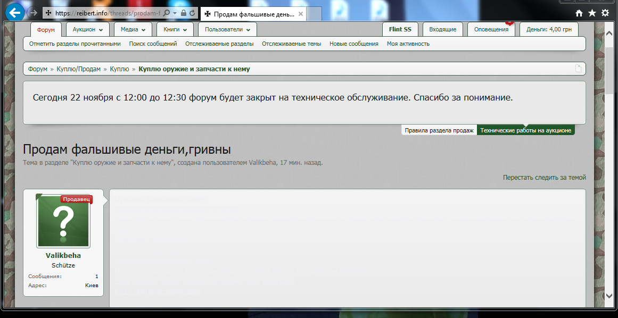This screenshot has height=318, width=618.
Task: Open the Аукцион dropdown menu
Action: point(87,29)
